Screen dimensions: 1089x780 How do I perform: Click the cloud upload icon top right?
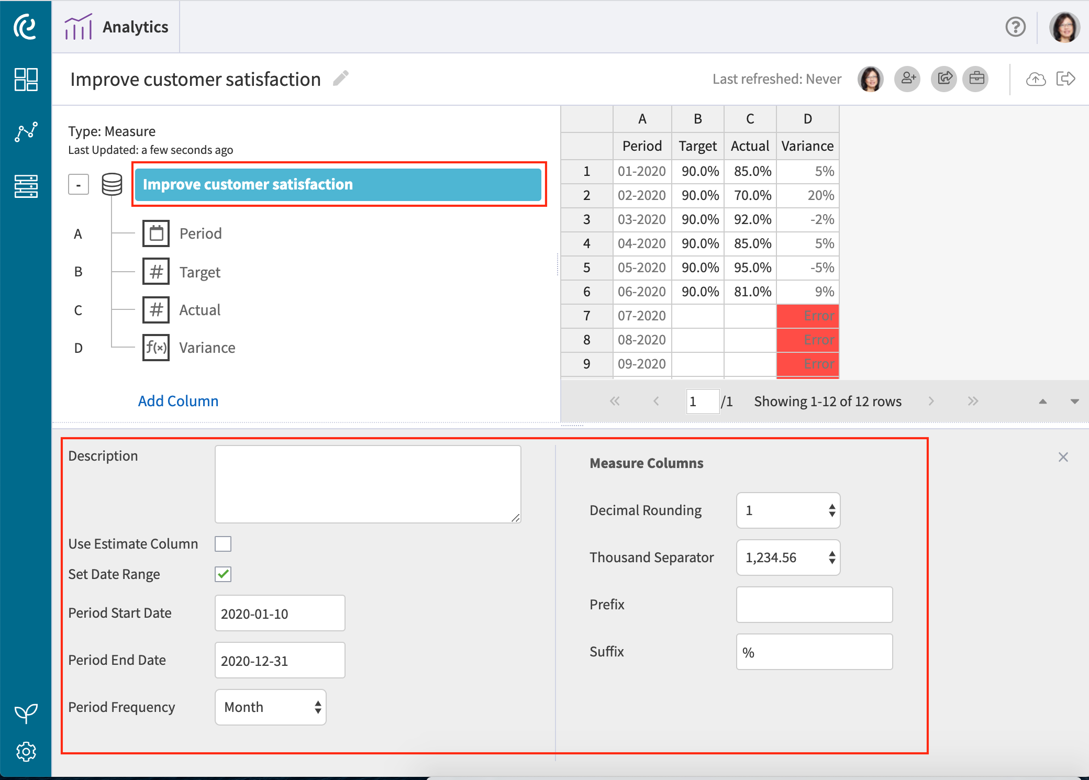click(x=1036, y=79)
